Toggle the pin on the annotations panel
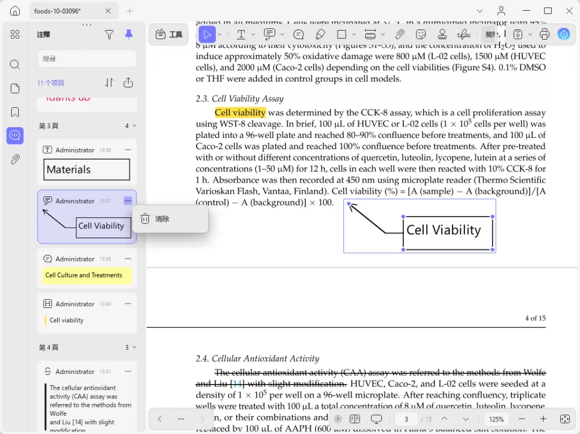Viewport: 580px width, 434px height. (129, 35)
